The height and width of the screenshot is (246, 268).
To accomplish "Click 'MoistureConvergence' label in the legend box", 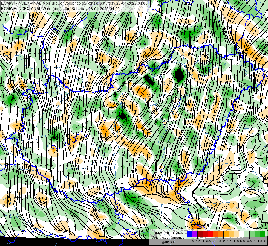I will pyautogui.click(x=168, y=238).
